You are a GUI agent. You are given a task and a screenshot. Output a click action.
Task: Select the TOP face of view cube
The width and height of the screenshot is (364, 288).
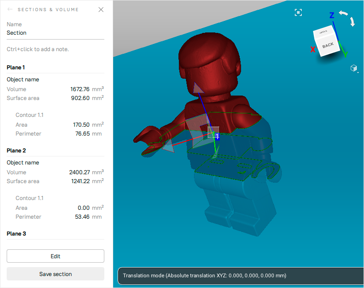point(324,32)
